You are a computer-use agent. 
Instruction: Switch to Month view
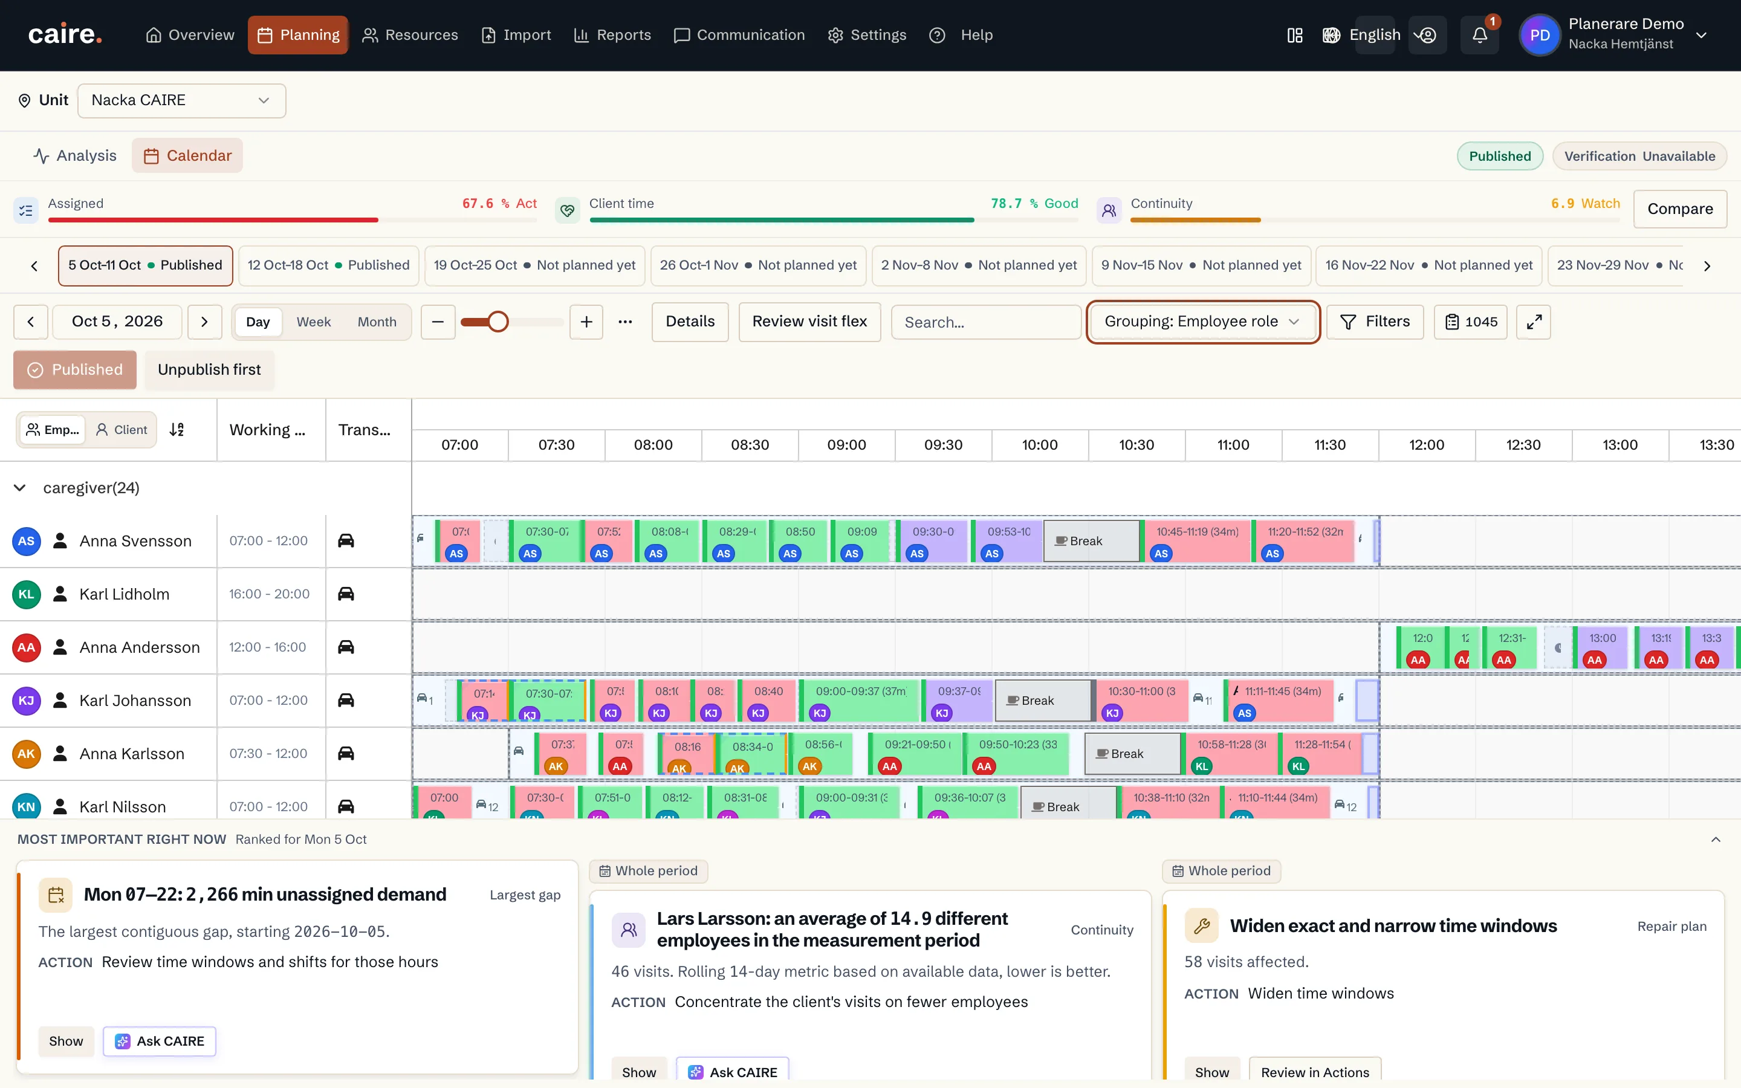(x=377, y=322)
